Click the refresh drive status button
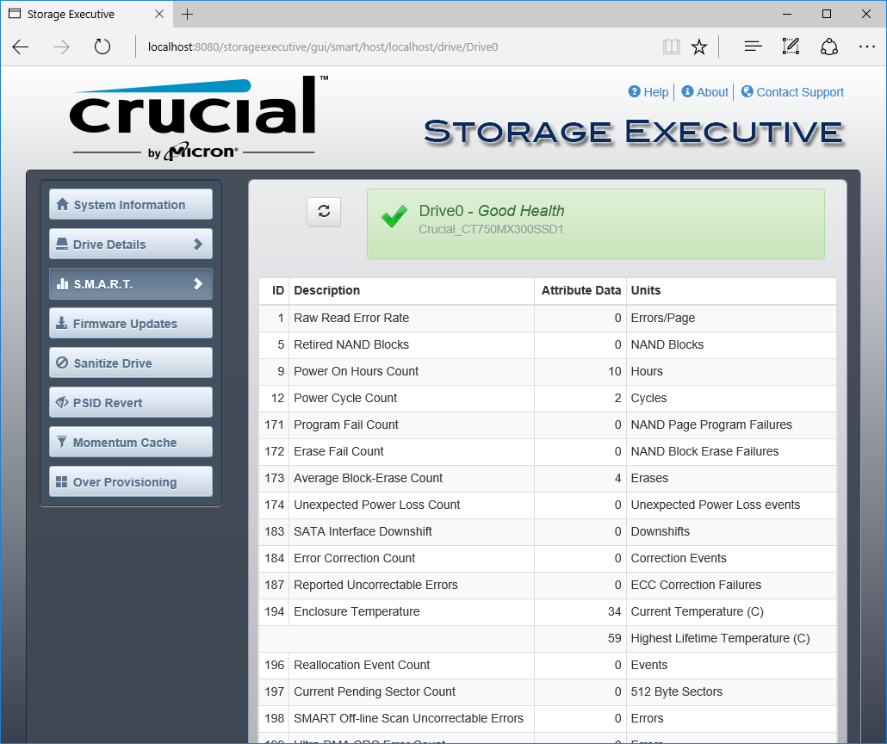Viewport: 887px width, 744px height. point(324,212)
